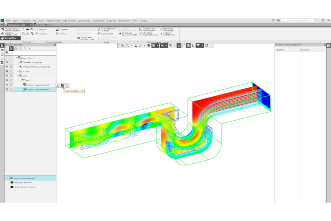The height and width of the screenshot is (221, 331).
Task: Open the Диагностика menu
Action: 83,20
